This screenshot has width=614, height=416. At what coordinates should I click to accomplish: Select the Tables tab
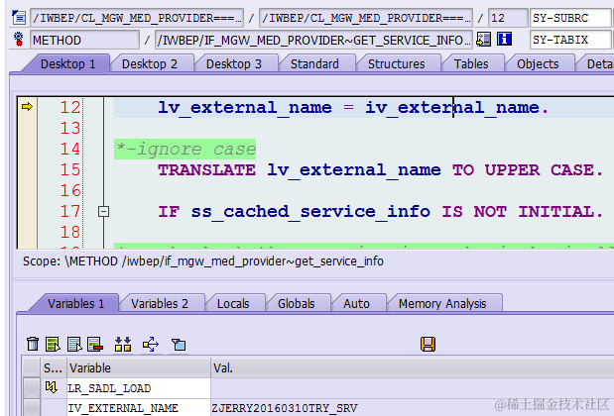pyautogui.click(x=471, y=63)
